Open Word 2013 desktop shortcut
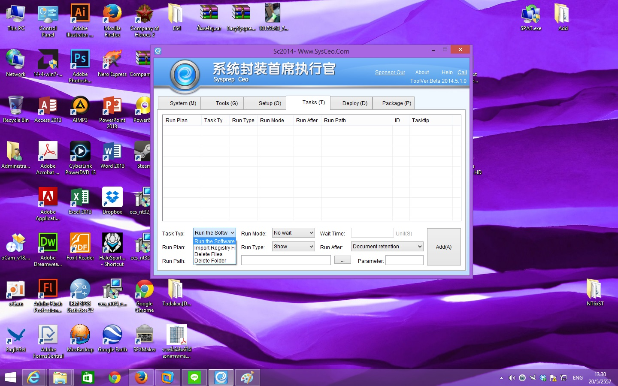 (112, 155)
